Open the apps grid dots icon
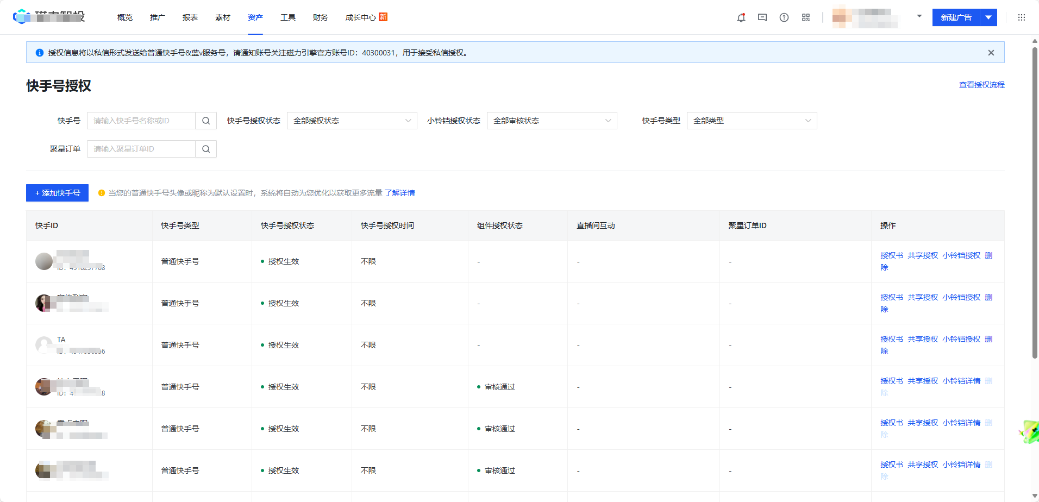The width and height of the screenshot is (1039, 502). point(1022,17)
